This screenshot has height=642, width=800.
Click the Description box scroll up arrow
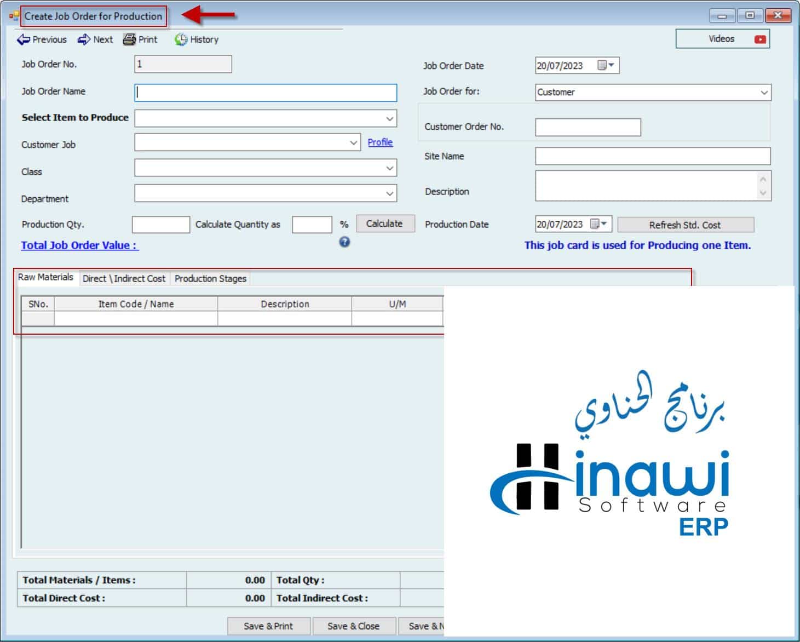point(763,178)
